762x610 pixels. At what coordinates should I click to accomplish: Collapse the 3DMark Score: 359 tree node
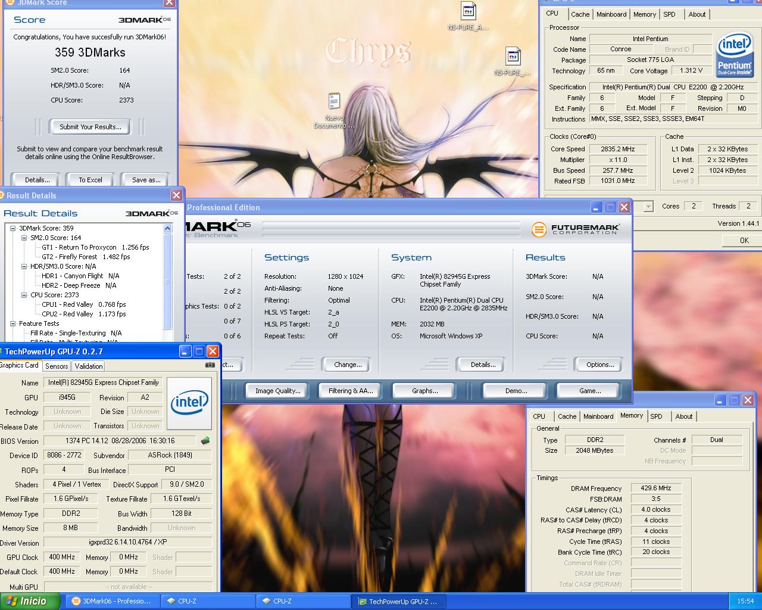[13, 228]
